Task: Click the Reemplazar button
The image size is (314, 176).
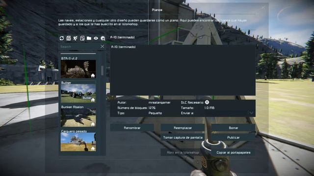Action: pos(183,128)
